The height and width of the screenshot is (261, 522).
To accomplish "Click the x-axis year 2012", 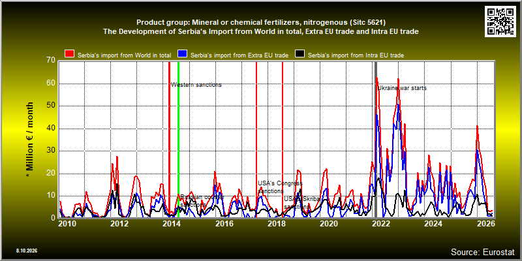I will coord(119,224).
